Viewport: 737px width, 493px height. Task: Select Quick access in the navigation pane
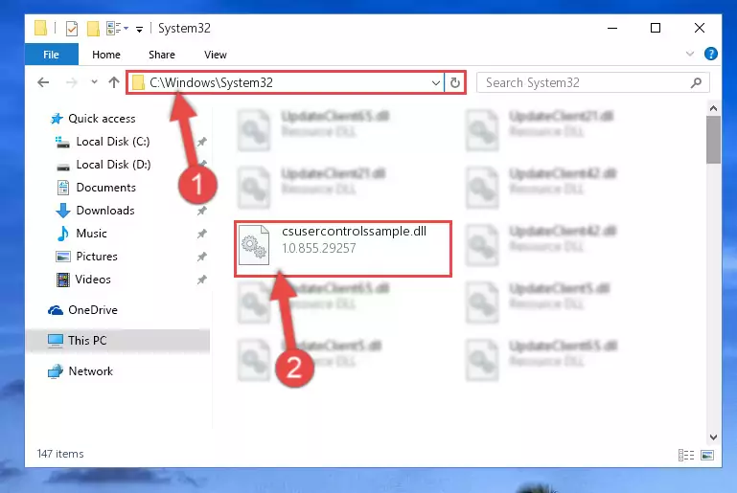tap(102, 119)
